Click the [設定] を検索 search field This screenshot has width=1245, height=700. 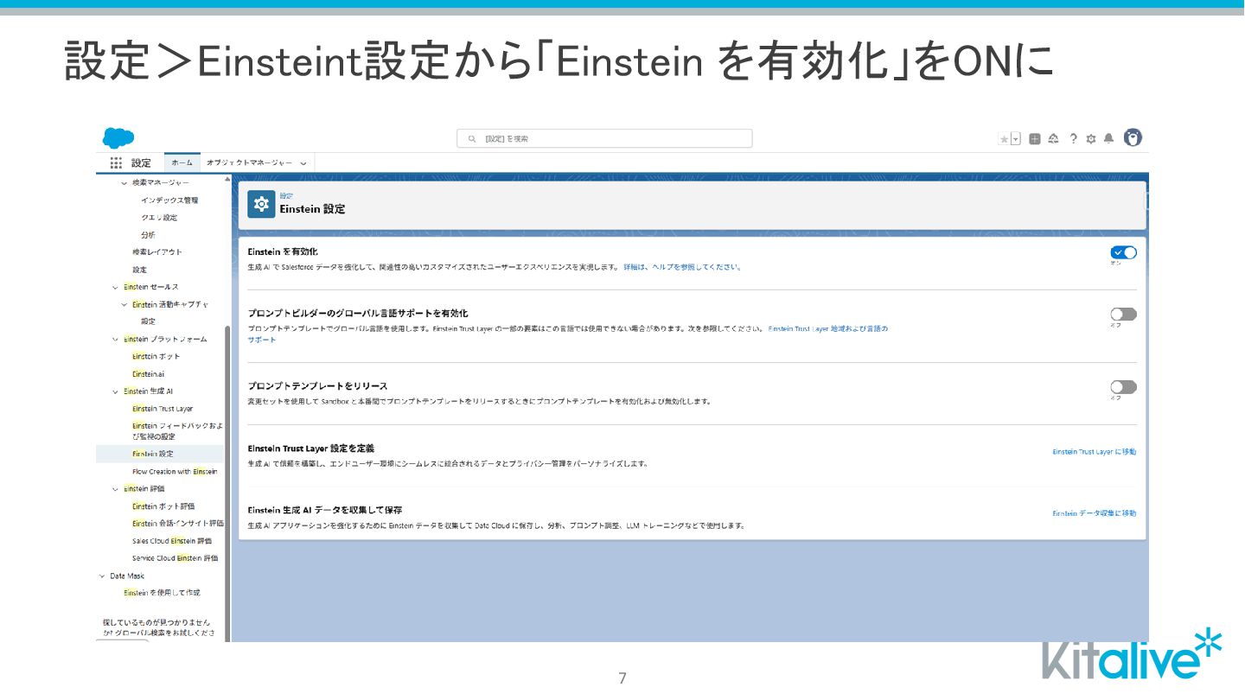tap(604, 138)
